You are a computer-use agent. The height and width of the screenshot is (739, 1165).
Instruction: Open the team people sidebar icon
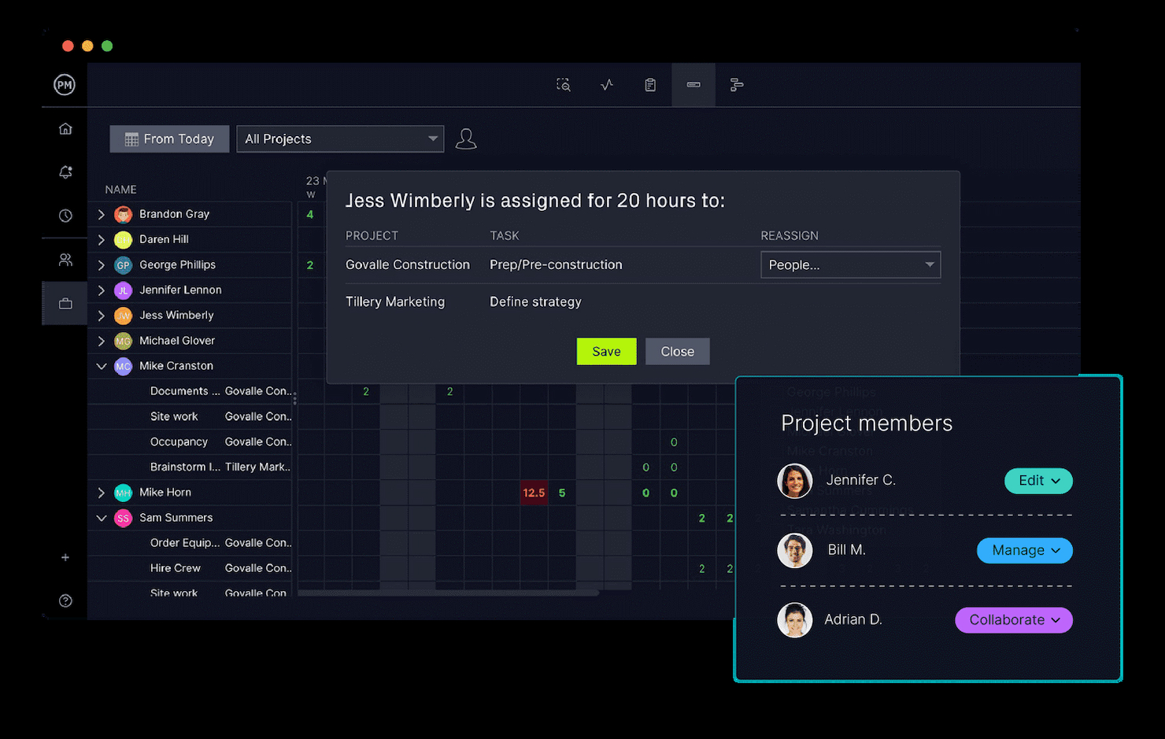pyautogui.click(x=65, y=259)
